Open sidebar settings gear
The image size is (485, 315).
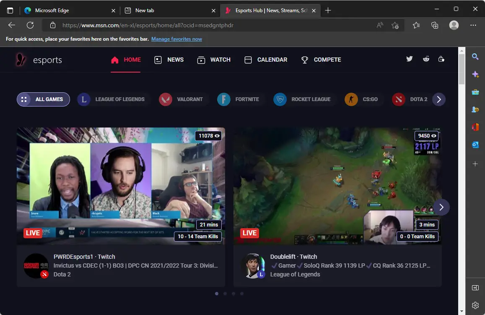click(x=475, y=305)
